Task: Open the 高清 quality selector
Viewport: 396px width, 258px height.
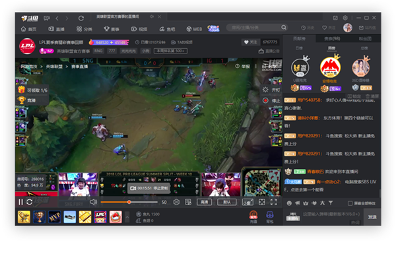Action: [204, 202]
